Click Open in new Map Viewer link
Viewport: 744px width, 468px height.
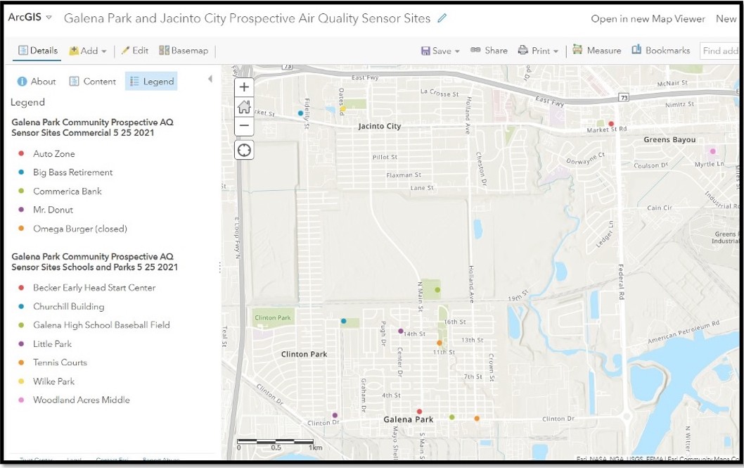[x=648, y=19]
